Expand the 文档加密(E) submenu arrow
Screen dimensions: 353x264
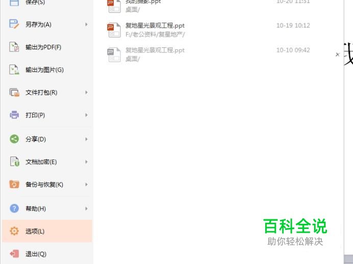pyautogui.click(x=86, y=162)
